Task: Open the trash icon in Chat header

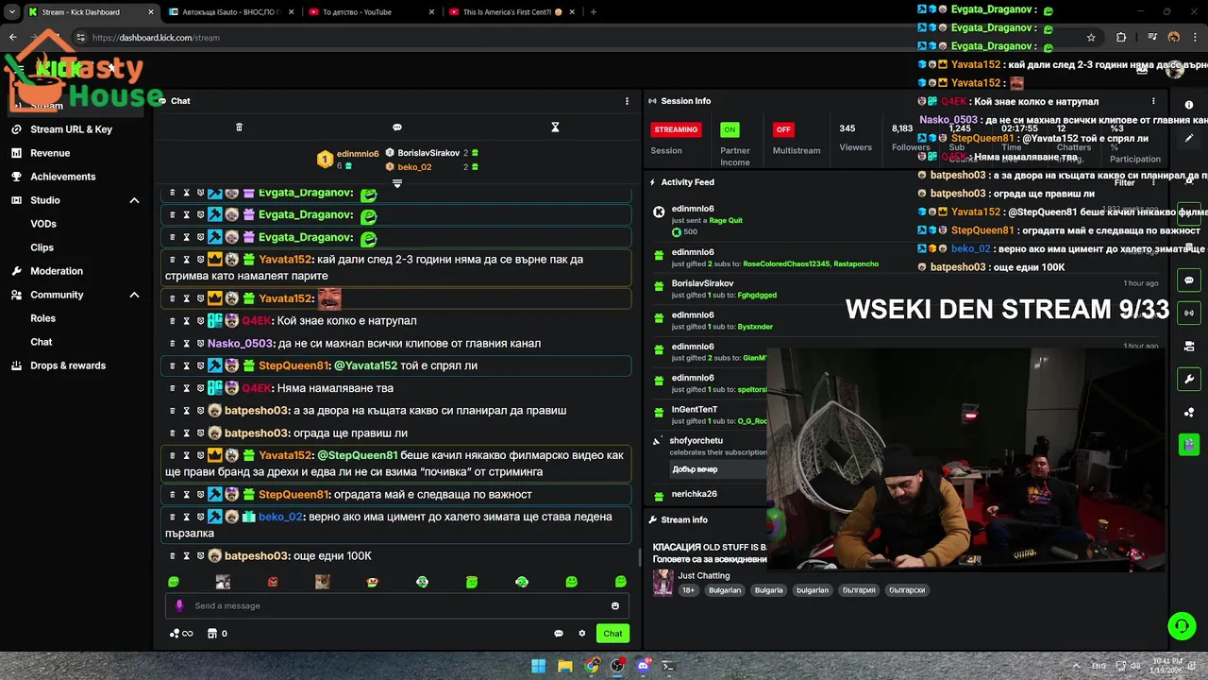Action: [x=239, y=127]
